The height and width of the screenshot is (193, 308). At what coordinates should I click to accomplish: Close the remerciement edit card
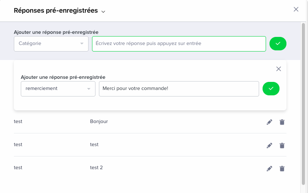click(x=278, y=69)
